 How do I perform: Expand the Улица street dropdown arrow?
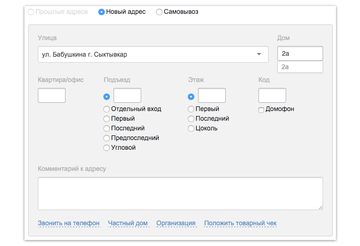click(x=259, y=54)
